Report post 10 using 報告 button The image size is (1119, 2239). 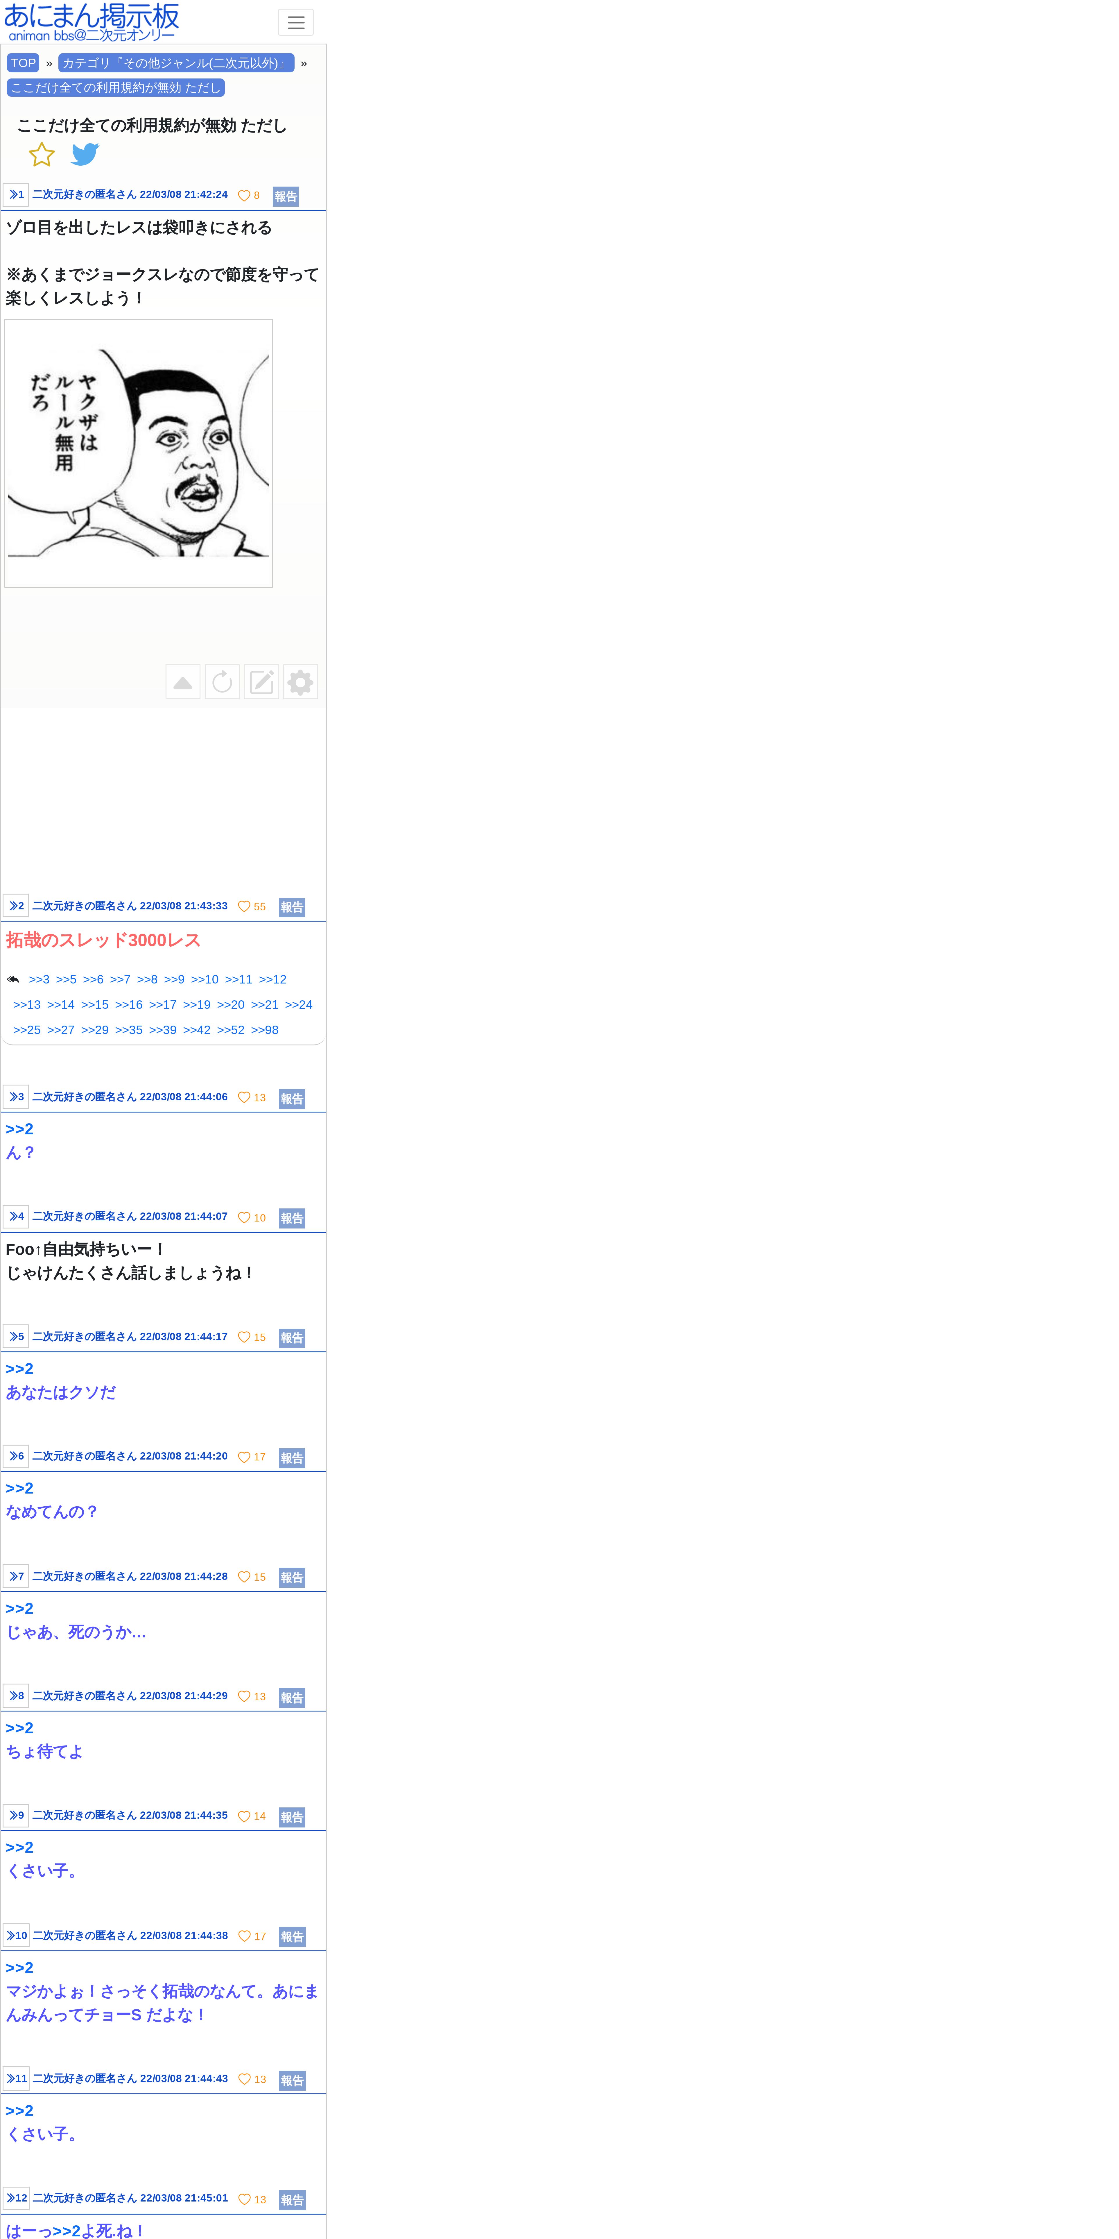click(292, 1936)
